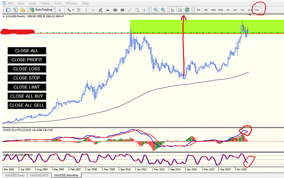Click the CLOSE ALL SELL button
This screenshot has height=178, width=284.
[x=27, y=105]
